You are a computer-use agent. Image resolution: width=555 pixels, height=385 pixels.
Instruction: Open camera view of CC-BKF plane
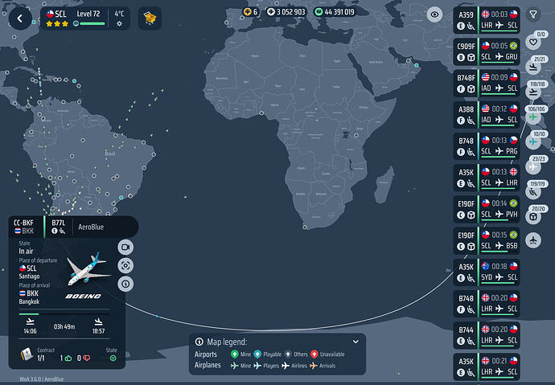pyautogui.click(x=125, y=247)
